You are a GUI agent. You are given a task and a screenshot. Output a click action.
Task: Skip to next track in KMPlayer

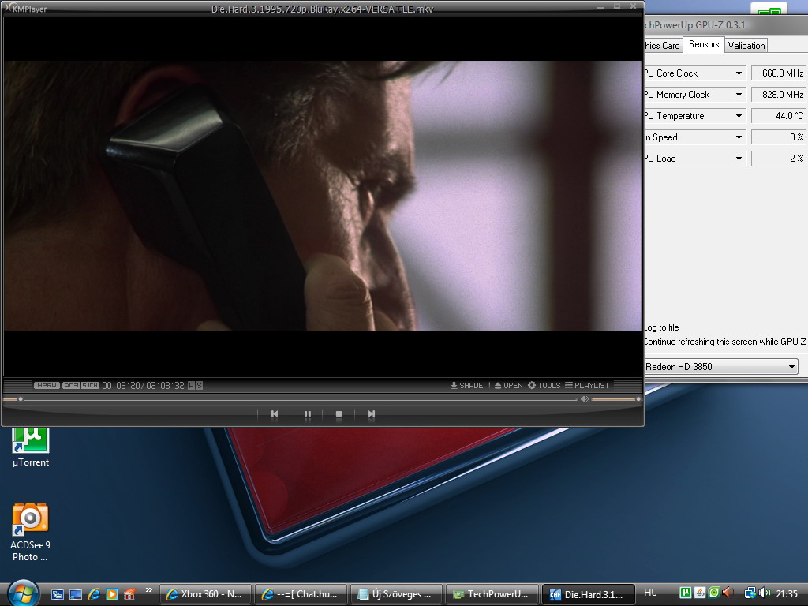coord(371,413)
